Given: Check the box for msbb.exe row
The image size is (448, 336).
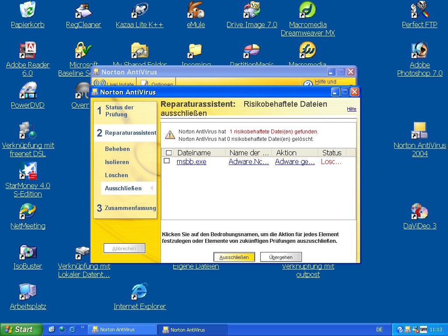Looking at the screenshot, I should pos(167,161).
